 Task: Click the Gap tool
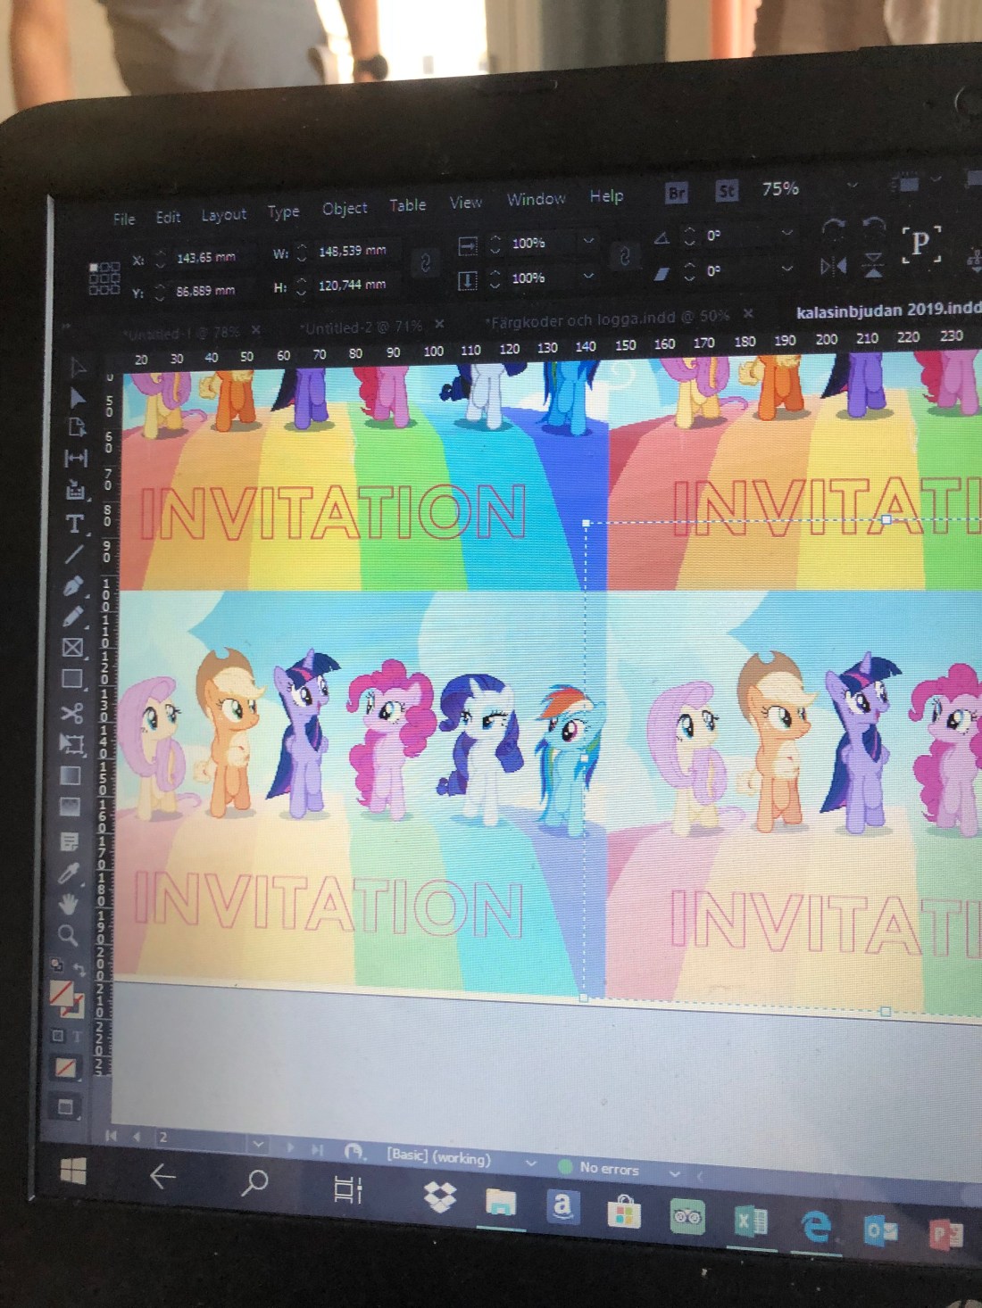point(76,459)
